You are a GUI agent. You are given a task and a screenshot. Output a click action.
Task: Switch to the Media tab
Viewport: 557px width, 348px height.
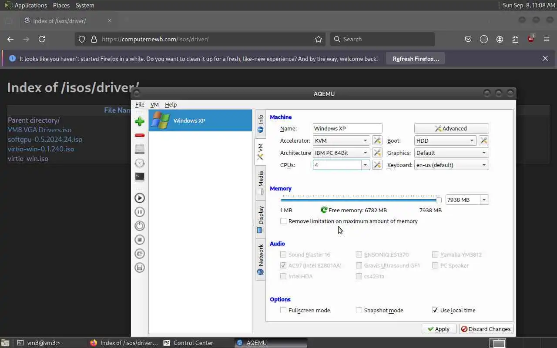pyautogui.click(x=260, y=183)
